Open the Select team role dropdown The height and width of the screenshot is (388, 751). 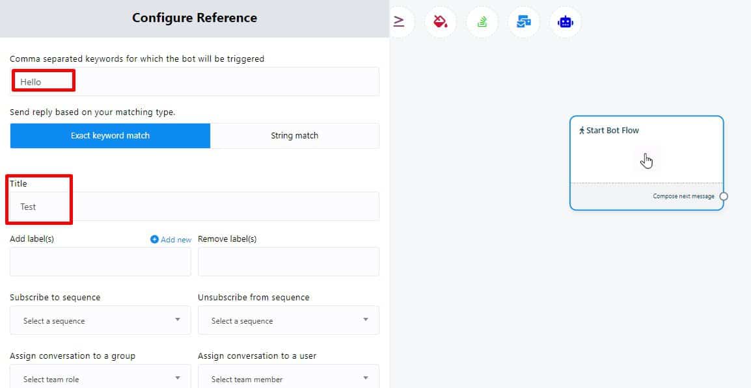[100, 378]
